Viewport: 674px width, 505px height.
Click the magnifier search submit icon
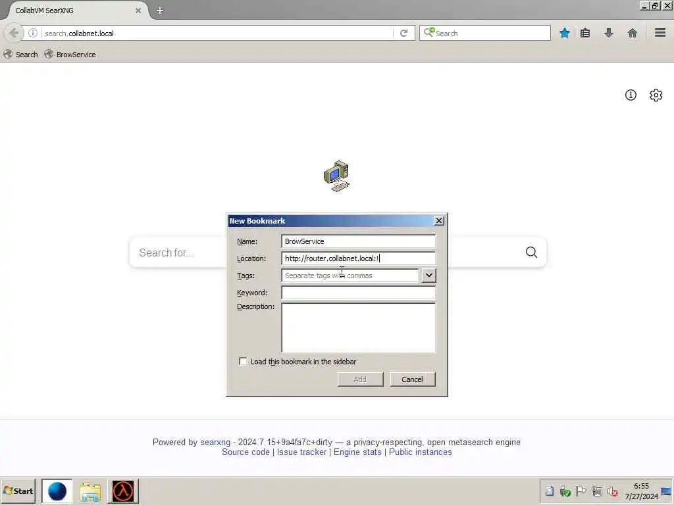coord(531,252)
